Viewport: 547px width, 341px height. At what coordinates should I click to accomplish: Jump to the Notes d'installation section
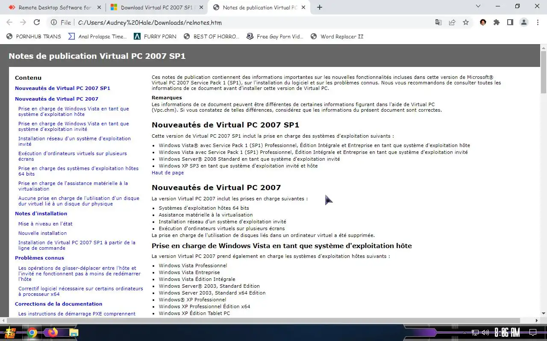pos(41,214)
